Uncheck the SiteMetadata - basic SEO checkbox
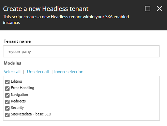Image resolution: width=167 pixels, height=126 pixels. (x=7, y=115)
